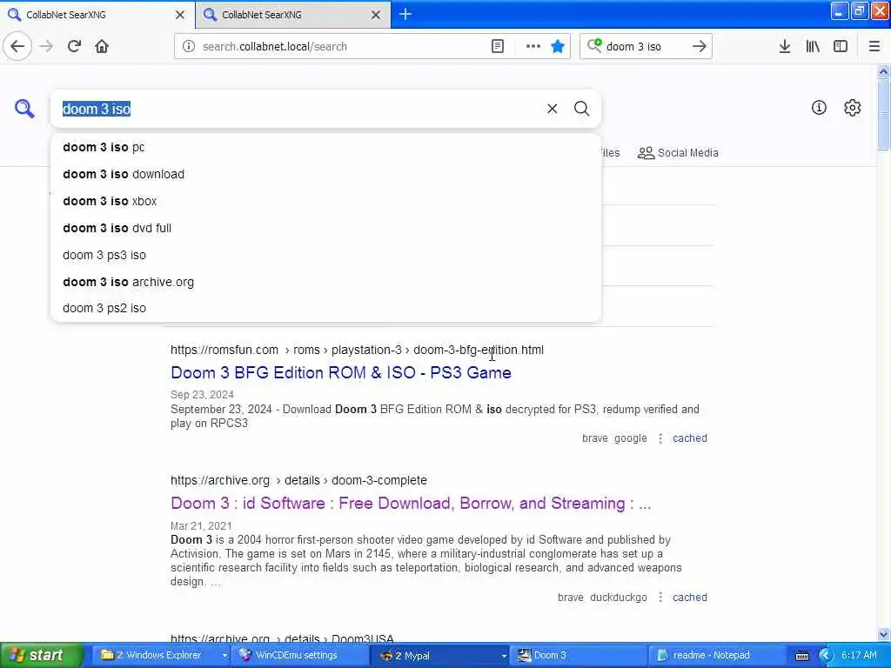Open a new tab with plus button
This screenshot has height=668, width=891.
(405, 14)
